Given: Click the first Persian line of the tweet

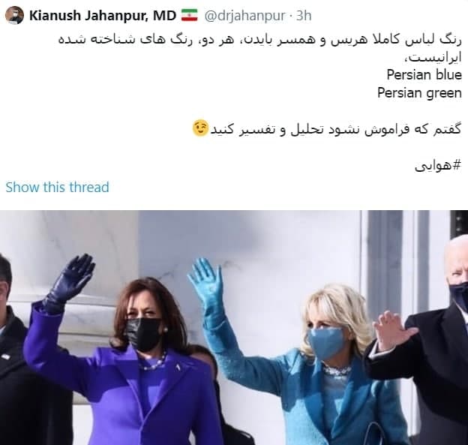Looking at the screenshot, I should click(x=260, y=40).
